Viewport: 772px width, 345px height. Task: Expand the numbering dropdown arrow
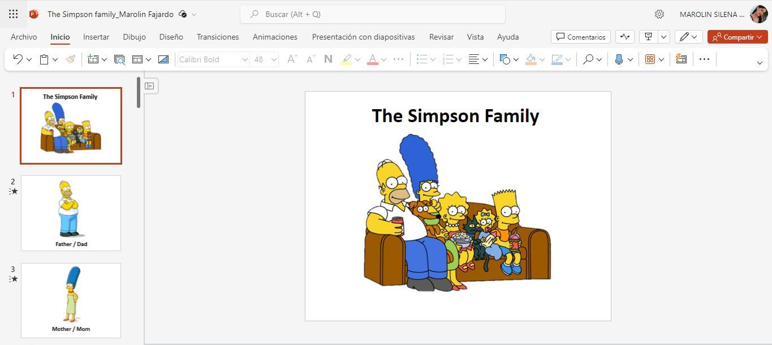click(459, 59)
